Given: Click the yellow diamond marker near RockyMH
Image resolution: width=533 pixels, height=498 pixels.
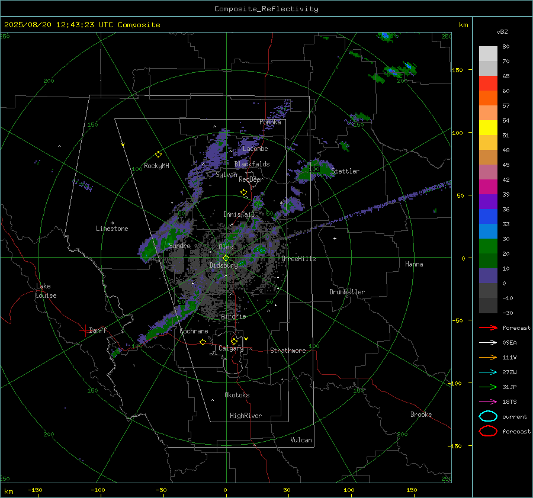Looking at the screenshot, I should [x=158, y=155].
